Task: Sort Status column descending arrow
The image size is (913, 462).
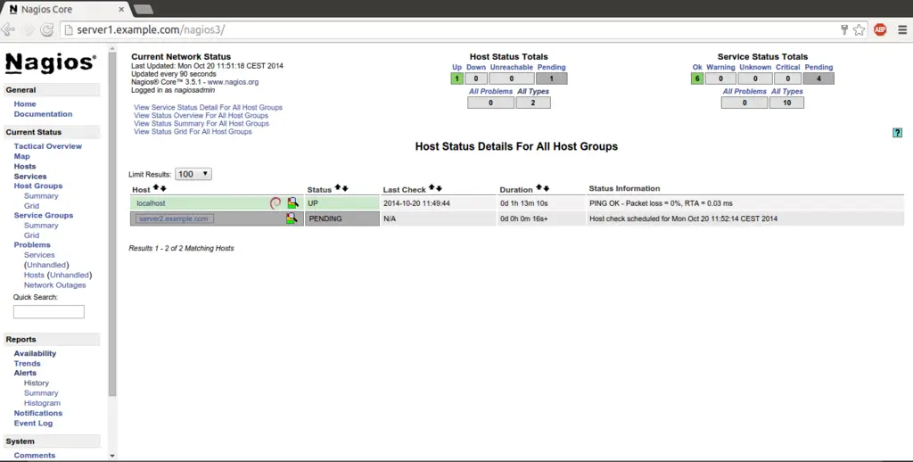Action: (x=345, y=188)
